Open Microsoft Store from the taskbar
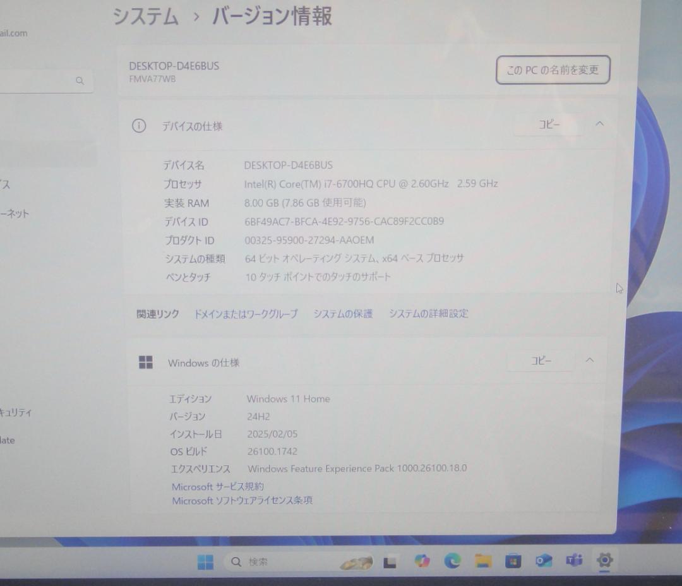Screen dimensions: 682x586 (x=513, y=561)
